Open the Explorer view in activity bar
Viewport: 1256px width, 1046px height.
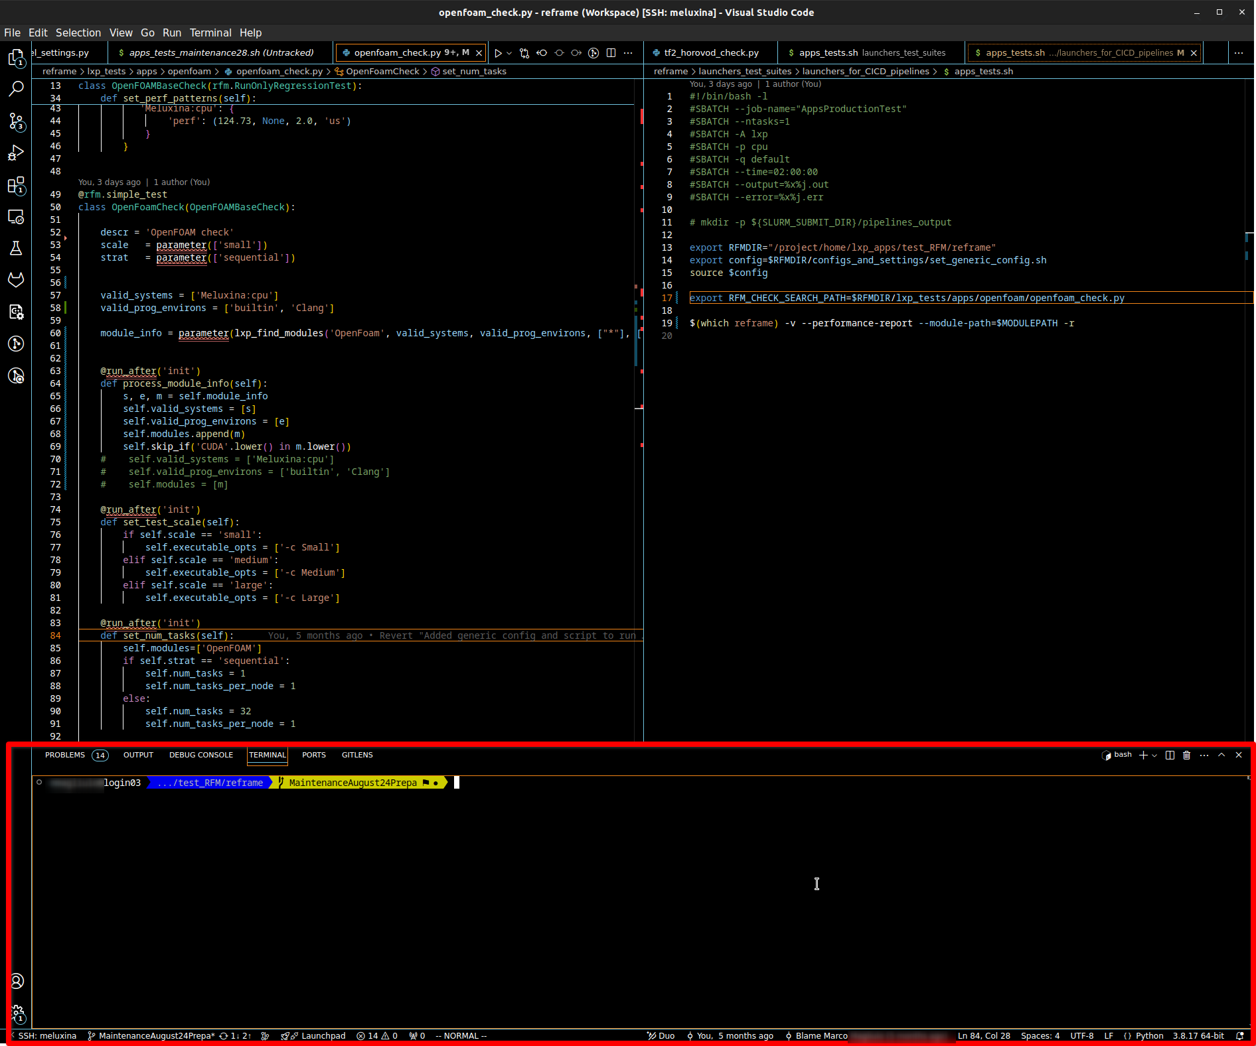[16, 58]
